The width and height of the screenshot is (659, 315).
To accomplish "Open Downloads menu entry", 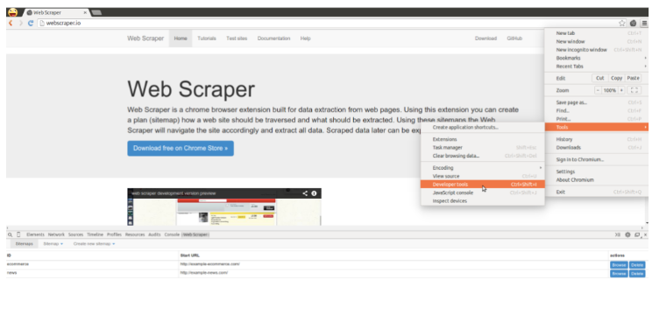I will point(597,147).
